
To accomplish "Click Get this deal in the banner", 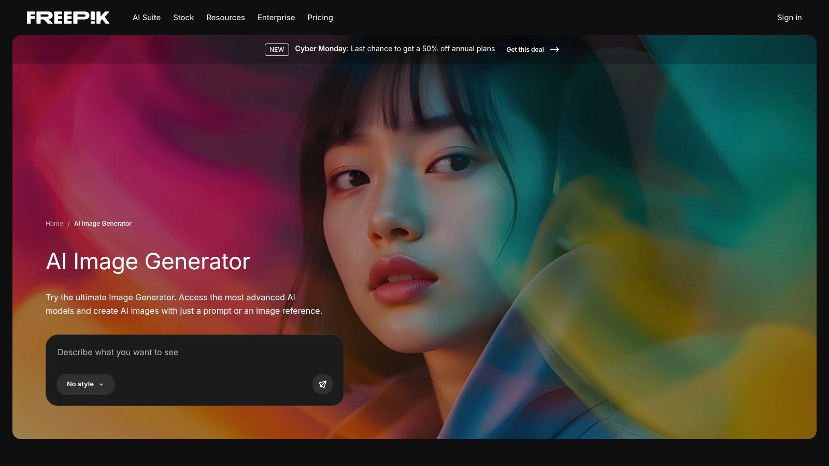I will coord(525,49).
